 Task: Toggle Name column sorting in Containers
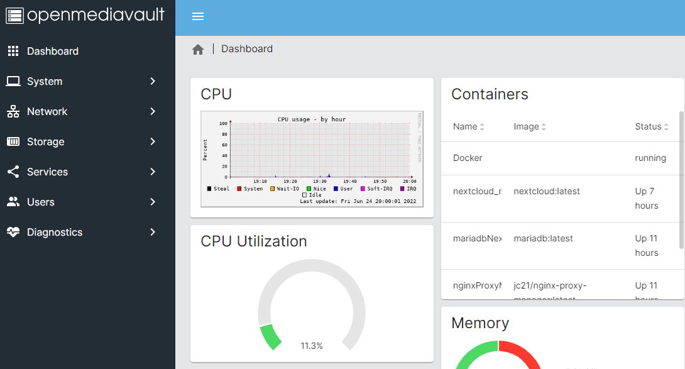coord(468,126)
